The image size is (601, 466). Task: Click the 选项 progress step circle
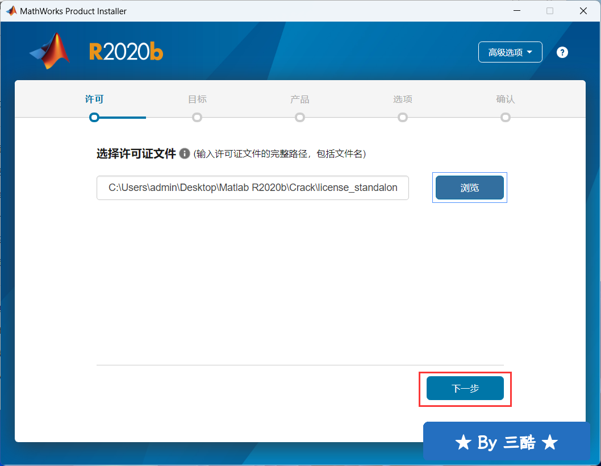tap(402, 118)
